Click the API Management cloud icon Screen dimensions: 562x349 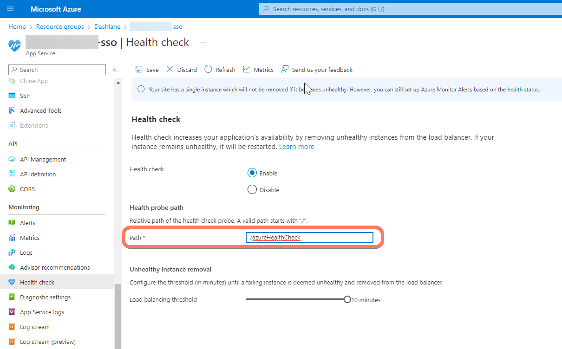pyautogui.click(x=12, y=159)
